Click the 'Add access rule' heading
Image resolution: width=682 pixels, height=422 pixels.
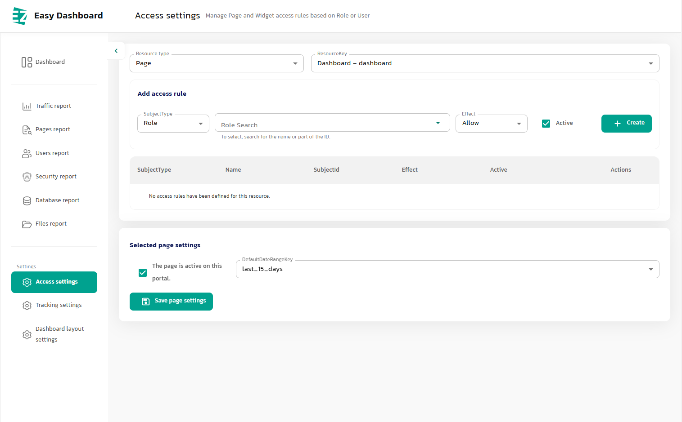(162, 94)
